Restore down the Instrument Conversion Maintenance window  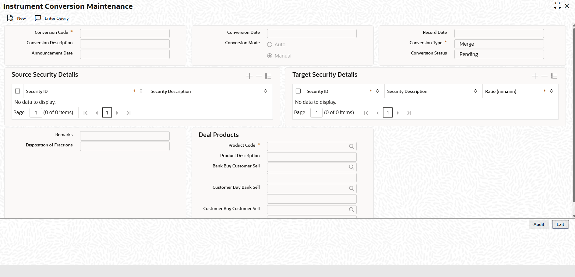557,6
